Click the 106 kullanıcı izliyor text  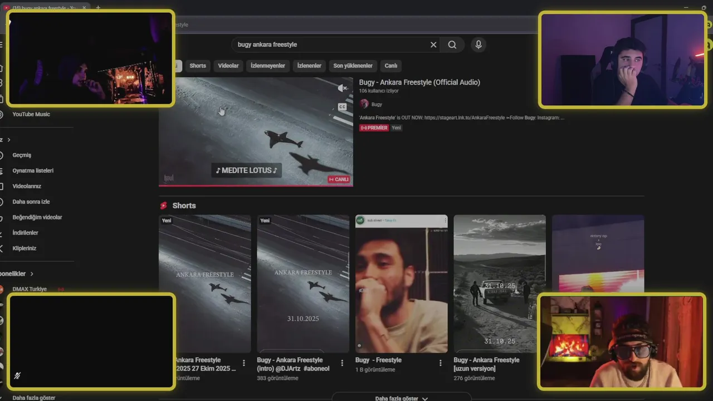(x=379, y=91)
